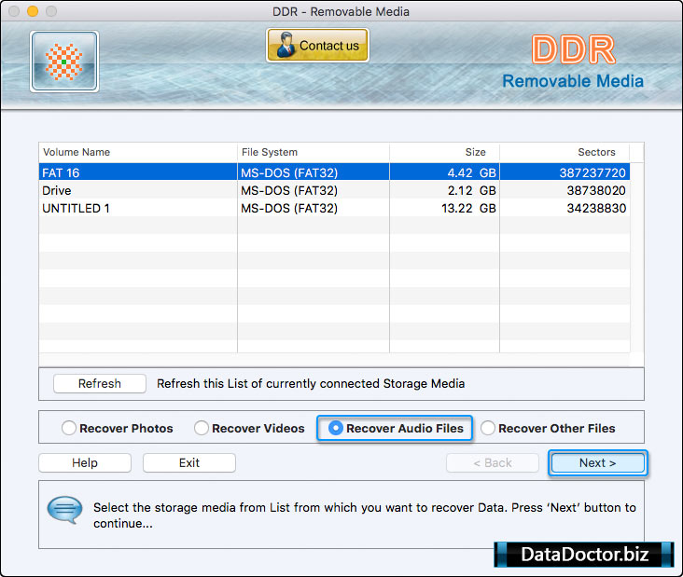Click the disabled Back button
The image size is (683, 577).
coord(493,462)
